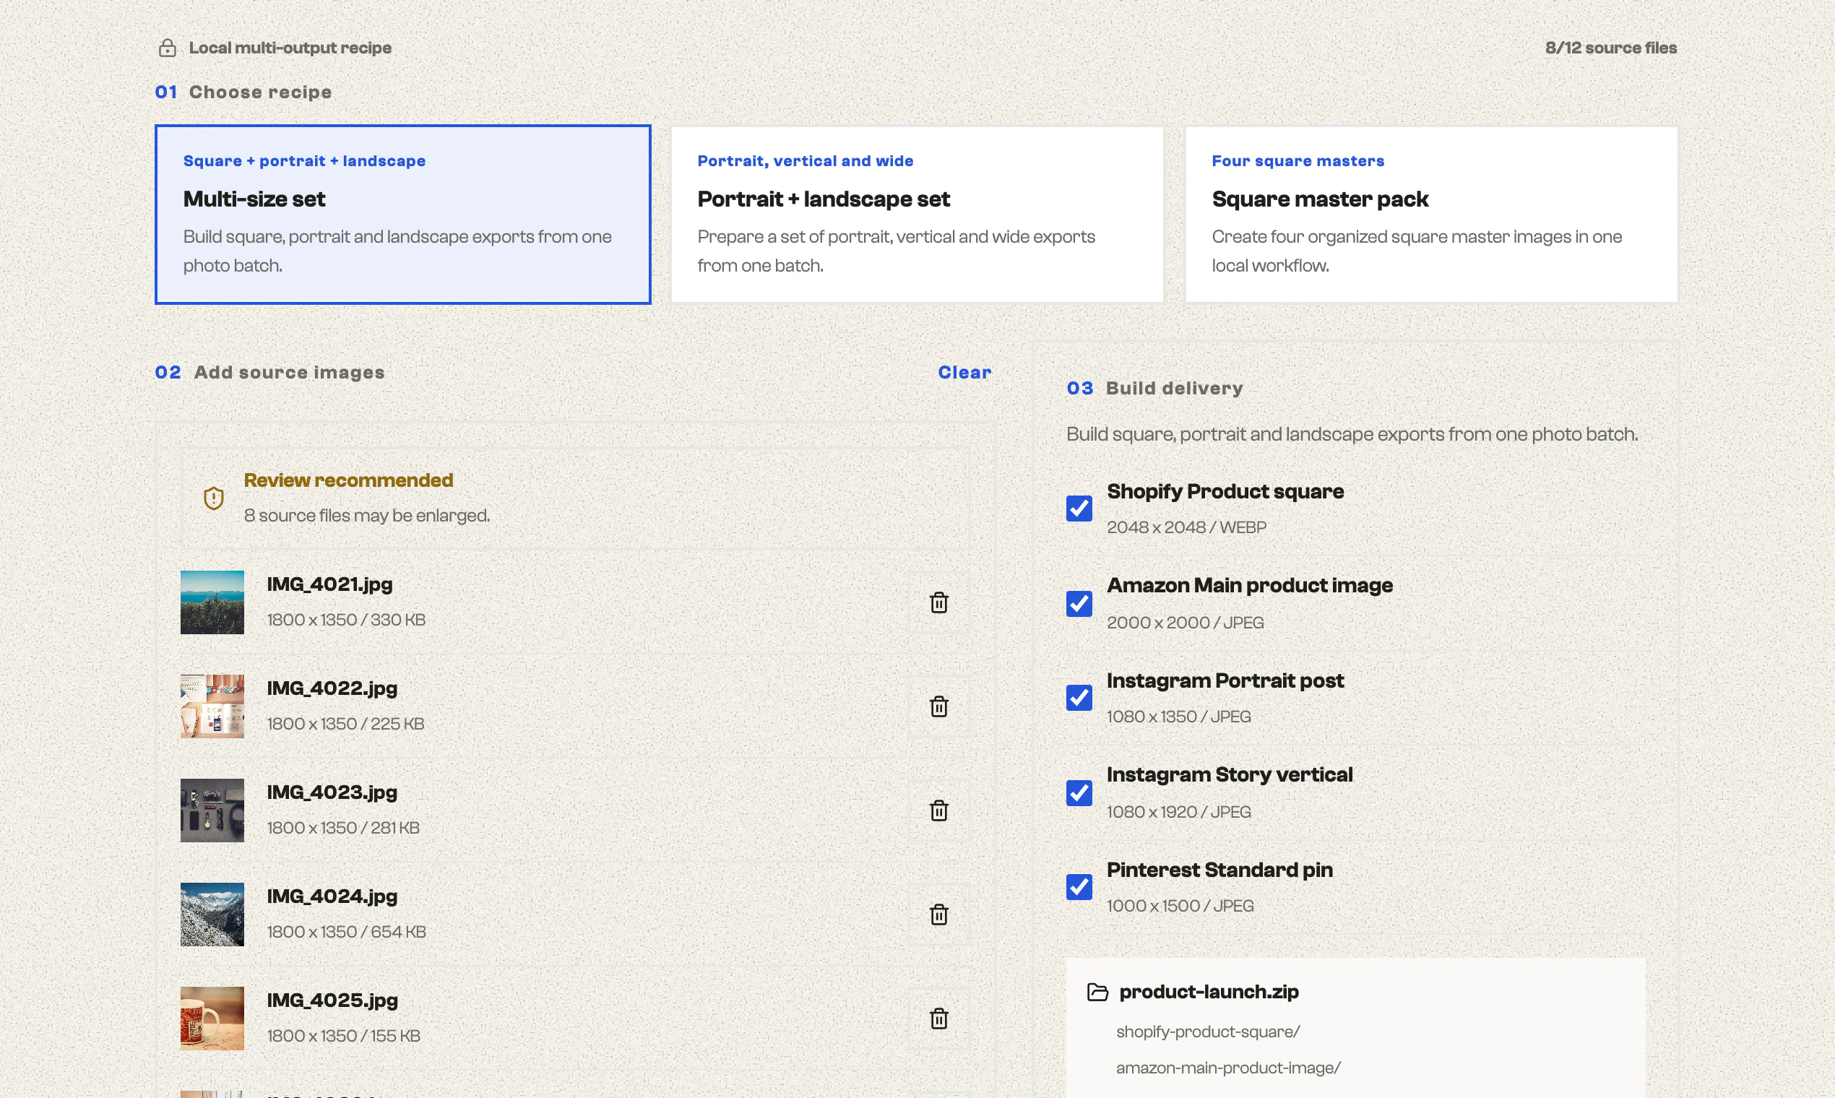Select the Portrait + landscape set recipe

coord(917,215)
